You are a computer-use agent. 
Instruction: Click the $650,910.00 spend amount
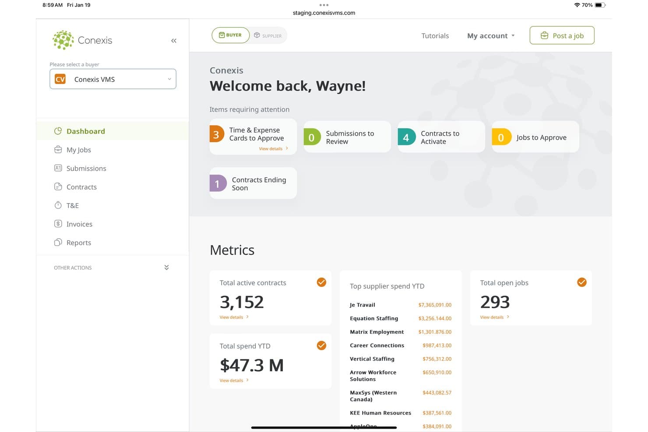point(437,372)
